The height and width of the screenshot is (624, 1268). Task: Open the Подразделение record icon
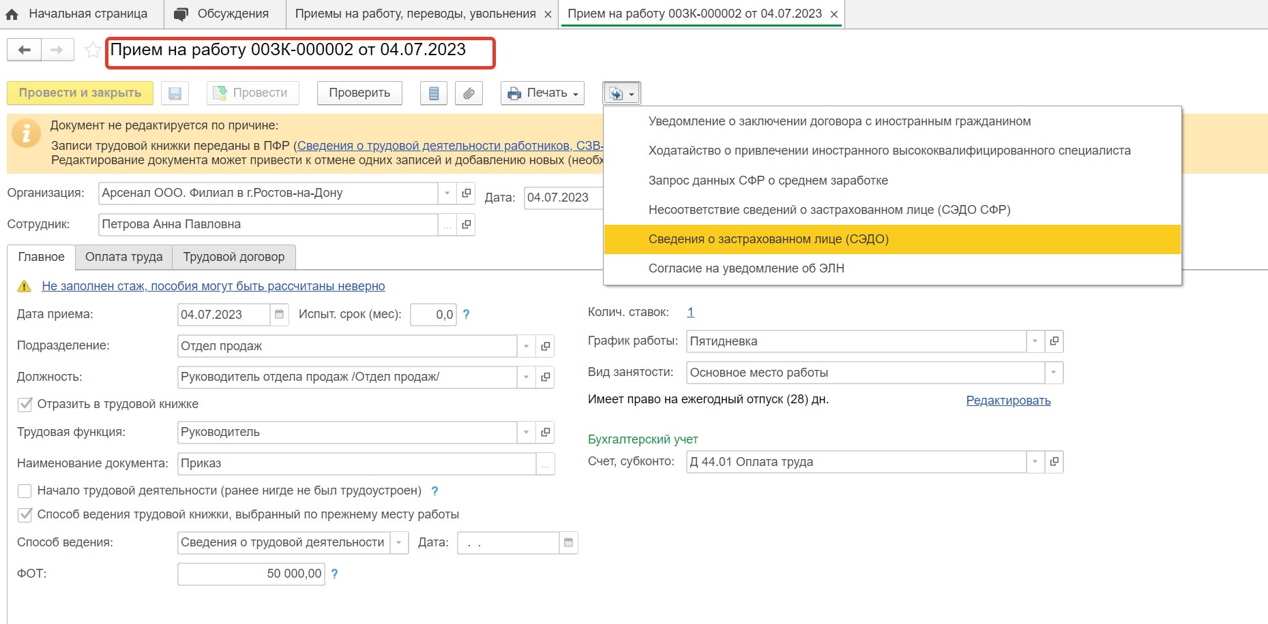(x=545, y=346)
